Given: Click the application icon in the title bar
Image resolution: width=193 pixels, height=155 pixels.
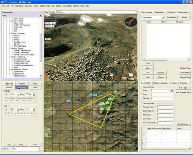Looking at the screenshot, I should 2,2.
